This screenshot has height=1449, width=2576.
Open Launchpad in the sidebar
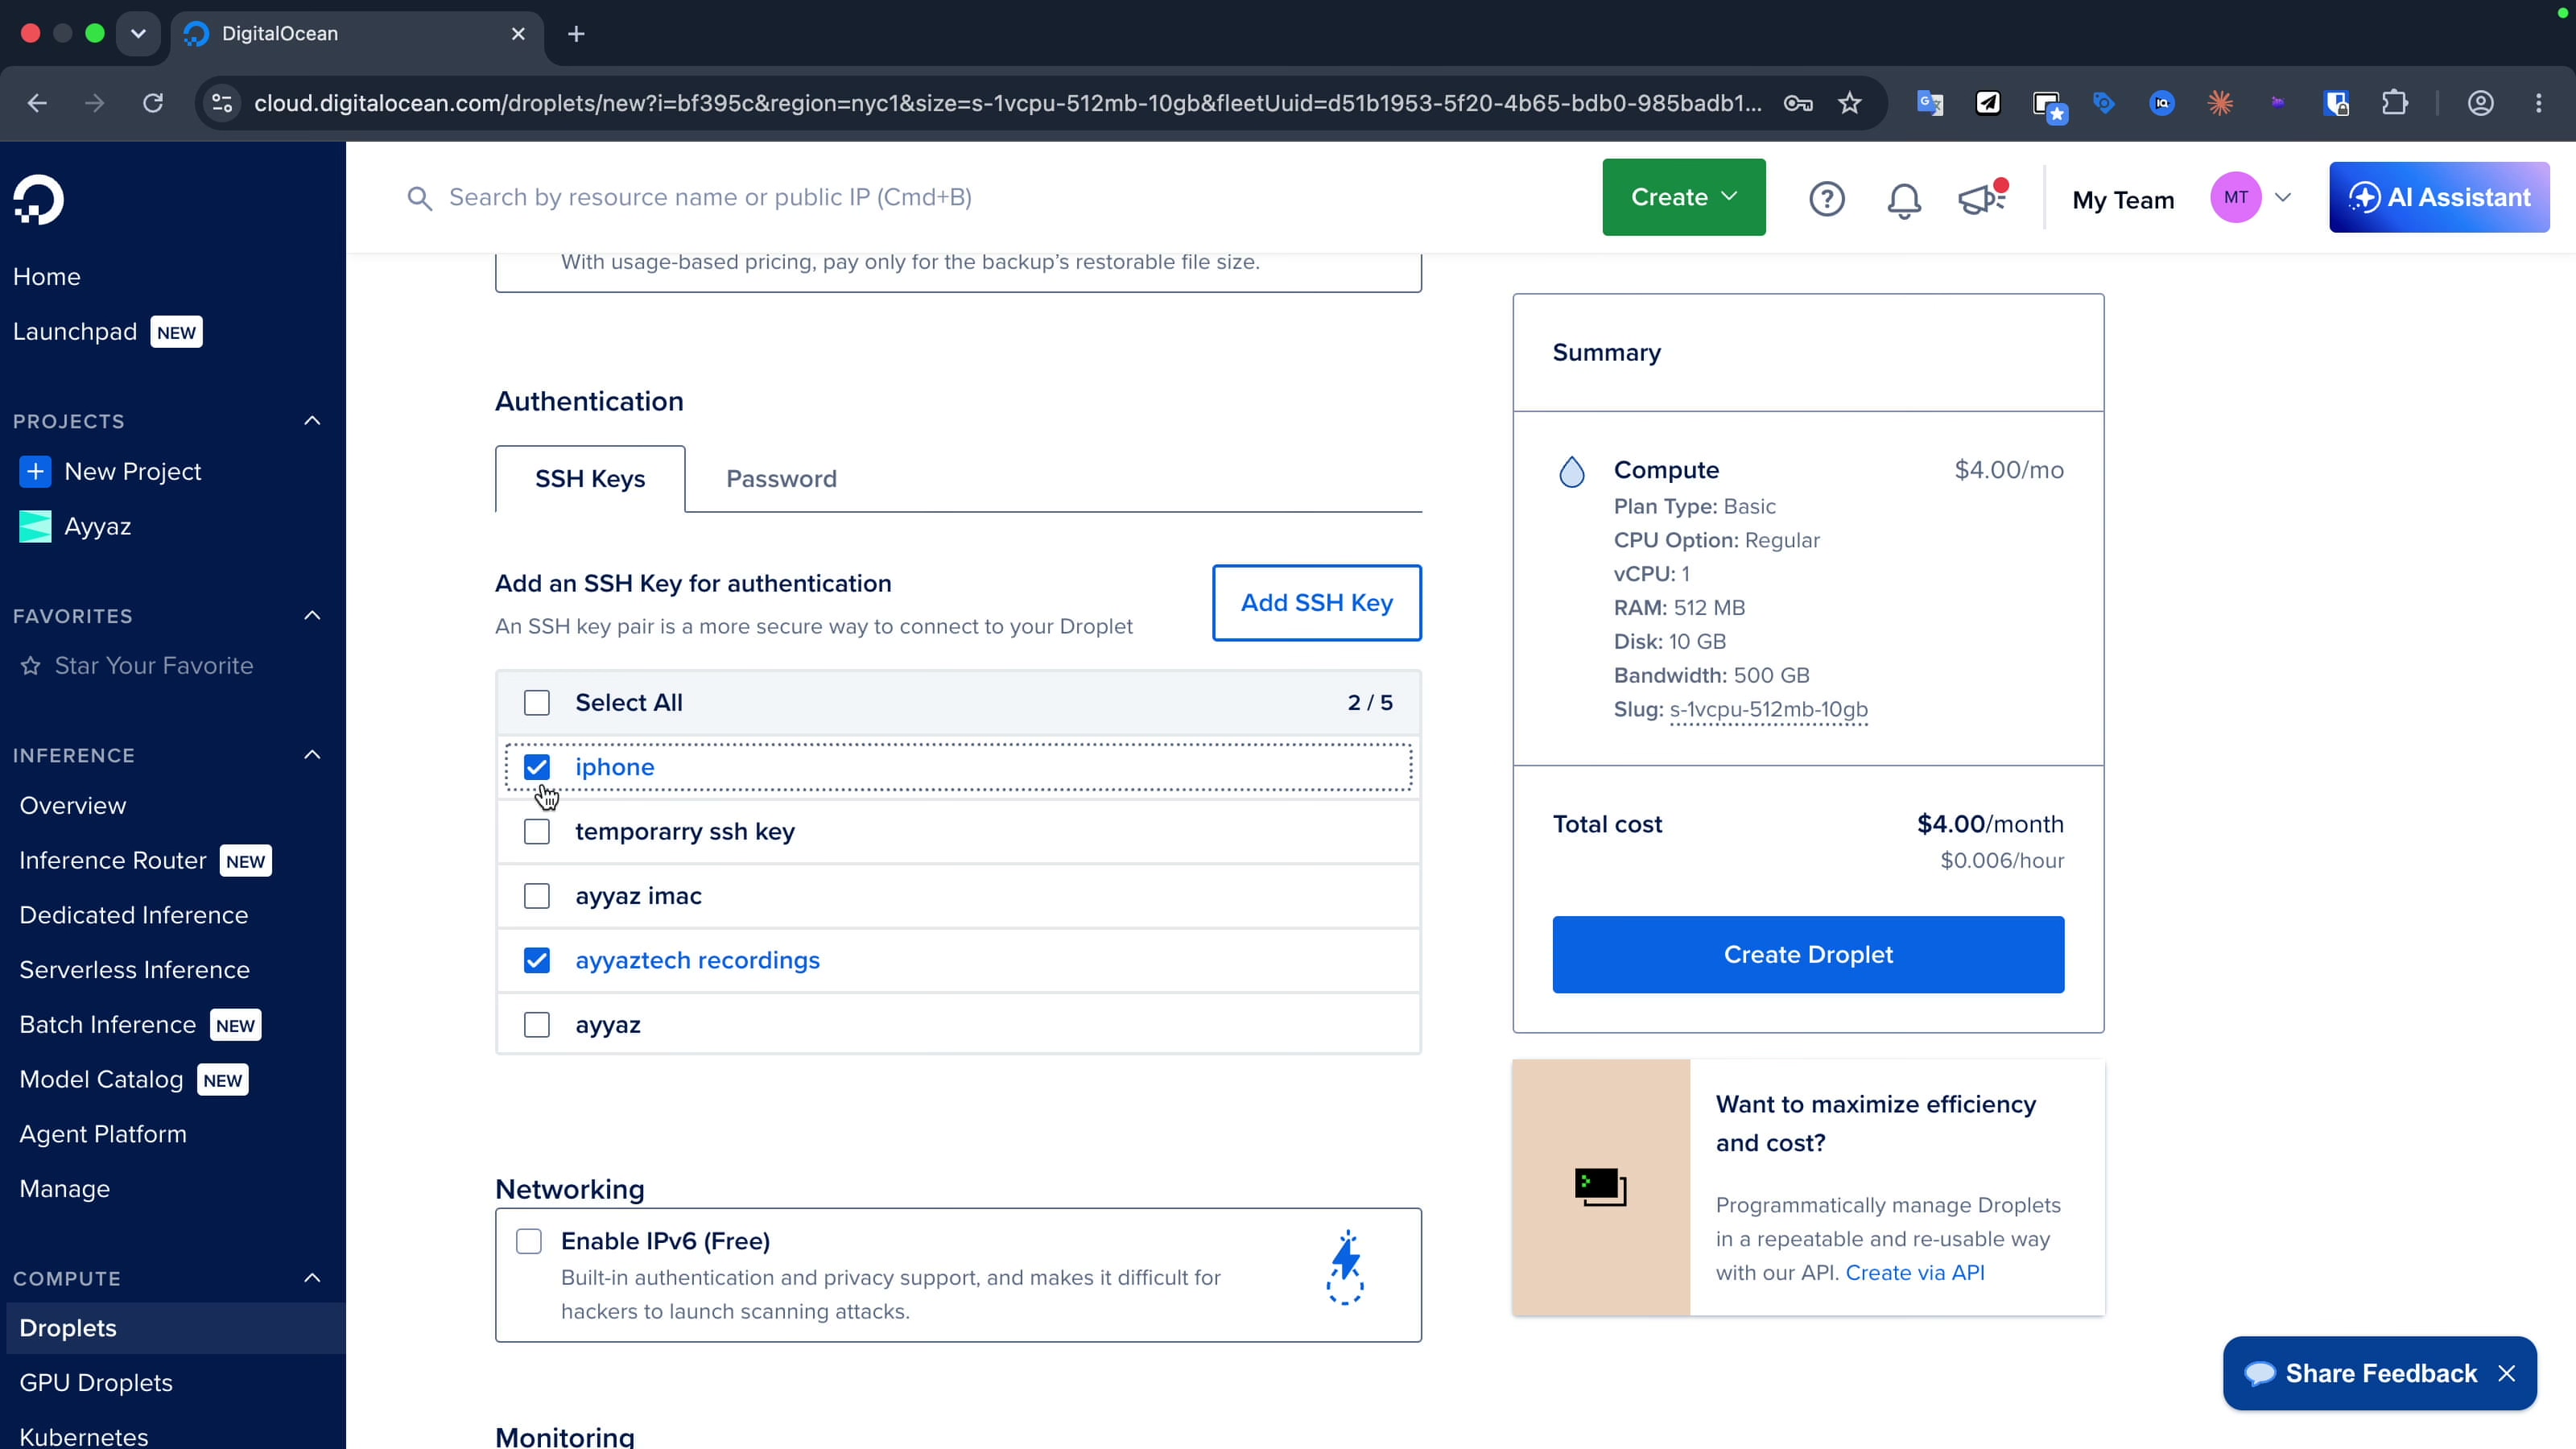[x=75, y=332]
